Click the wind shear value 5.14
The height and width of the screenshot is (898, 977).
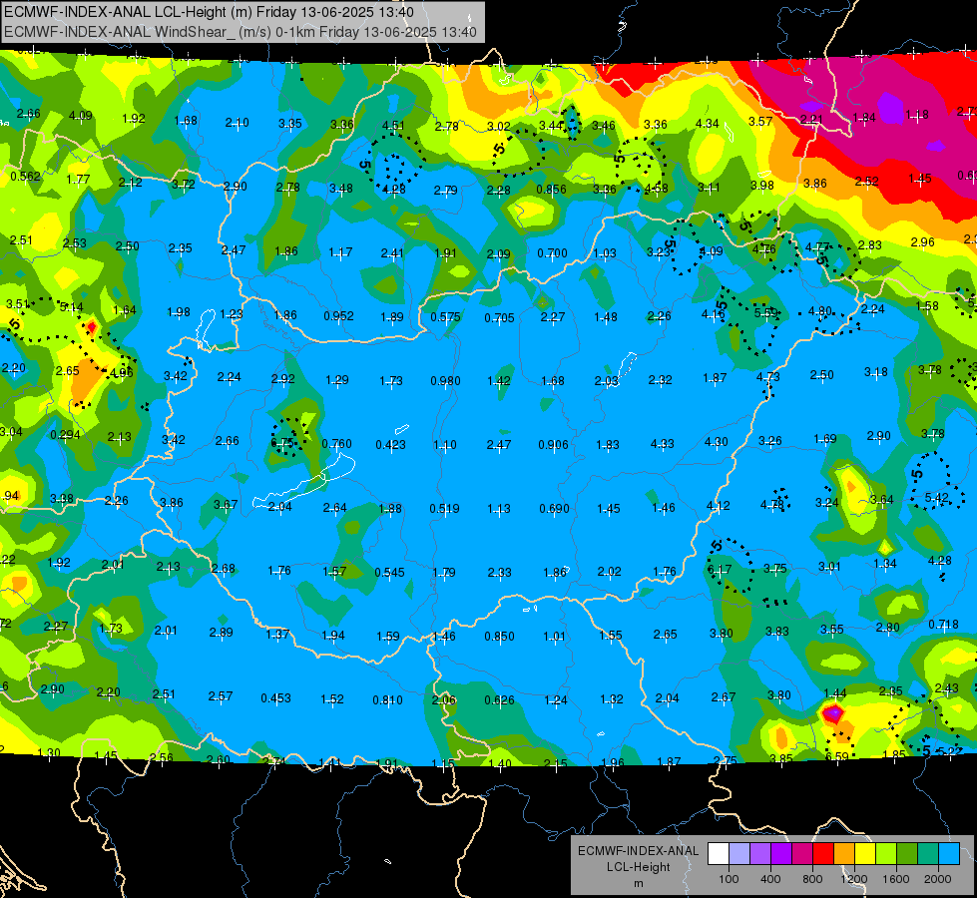(72, 306)
